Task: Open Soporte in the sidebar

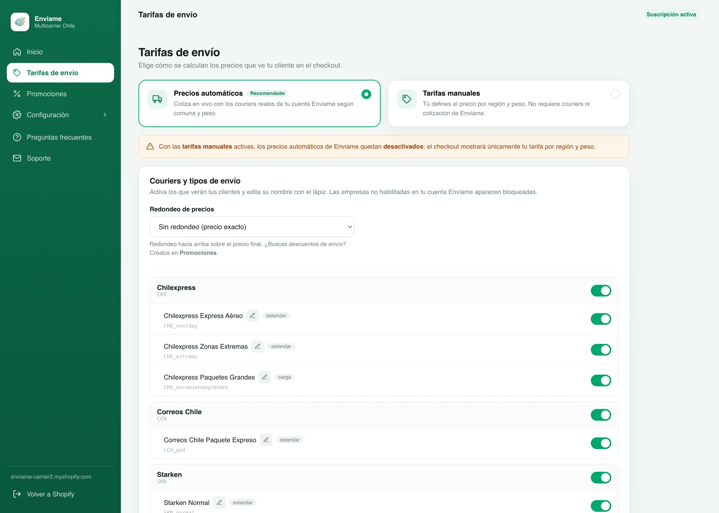Action: tap(60, 158)
